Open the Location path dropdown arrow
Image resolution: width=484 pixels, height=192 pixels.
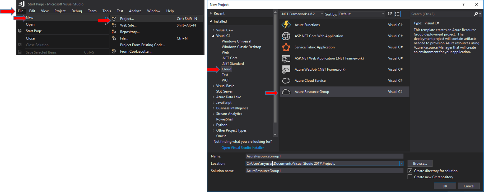(401, 164)
